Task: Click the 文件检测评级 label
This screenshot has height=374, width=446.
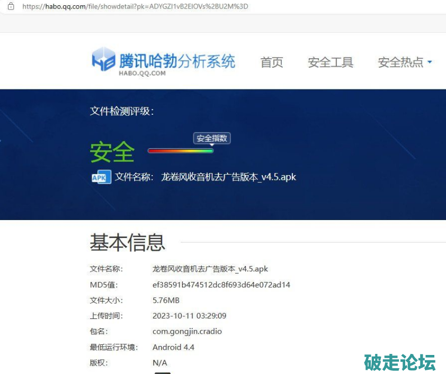Action: (x=122, y=111)
